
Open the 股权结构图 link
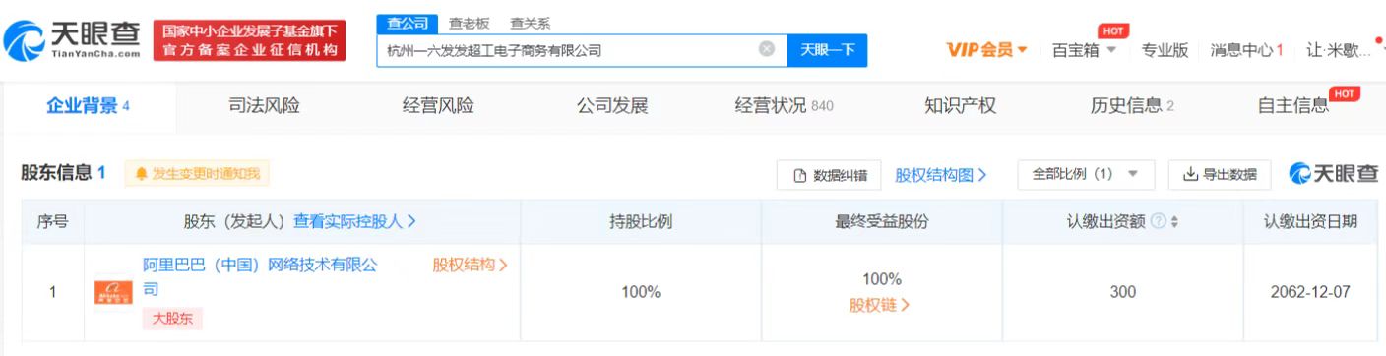940,175
